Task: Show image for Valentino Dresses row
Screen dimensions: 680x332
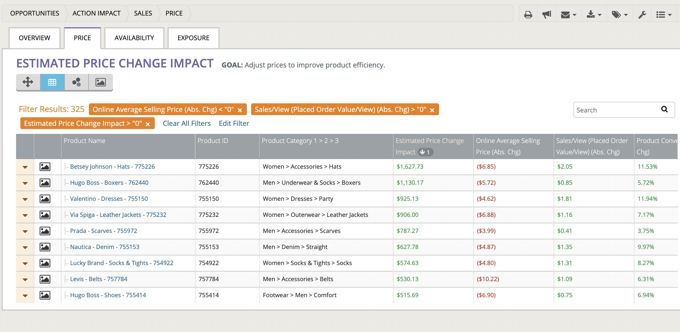Action: [45, 199]
